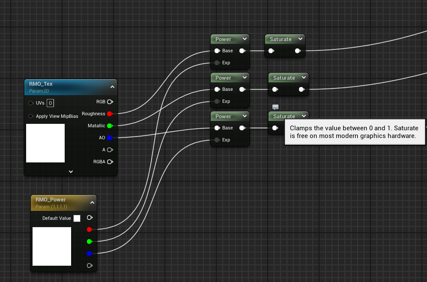Viewport: 427px width, 282px height.
Task: Click the white color preview on RMO_Power
Action: click(52, 246)
